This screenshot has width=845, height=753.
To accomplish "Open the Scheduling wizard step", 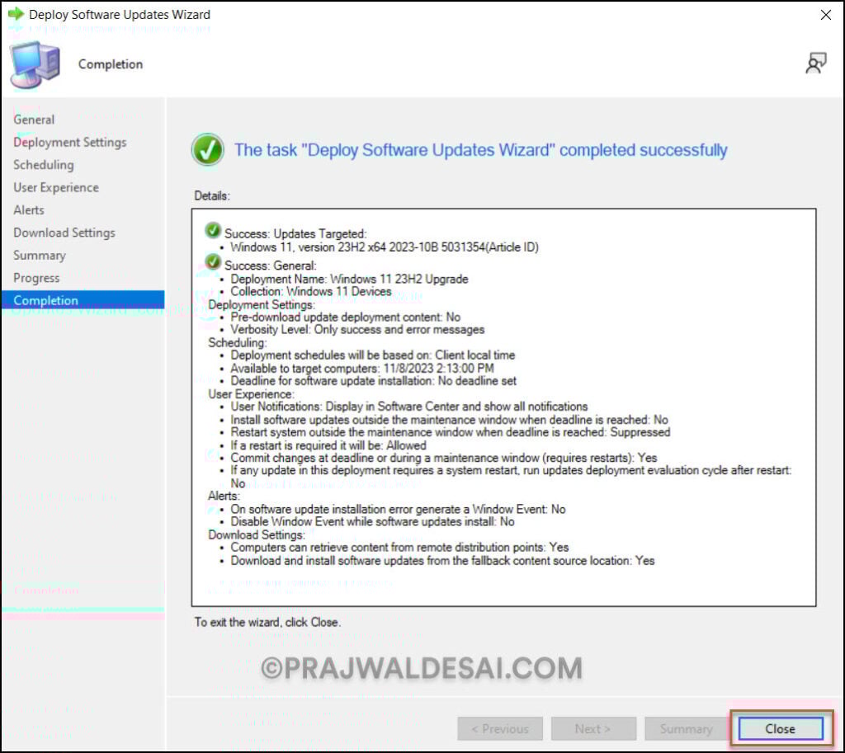I will [x=44, y=165].
